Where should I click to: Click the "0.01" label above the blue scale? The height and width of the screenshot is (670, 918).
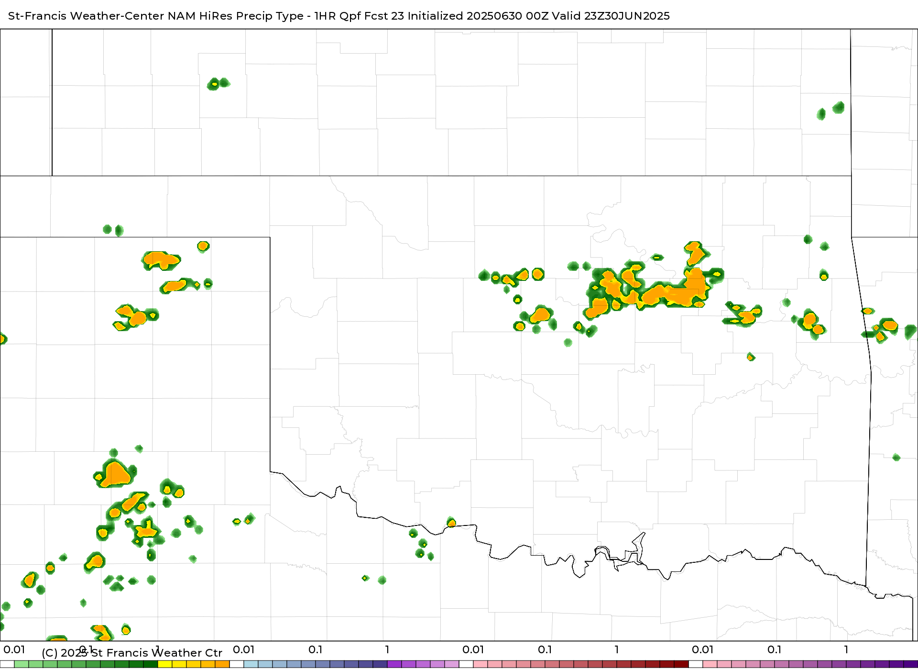pyautogui.click(x=244, y=649)
